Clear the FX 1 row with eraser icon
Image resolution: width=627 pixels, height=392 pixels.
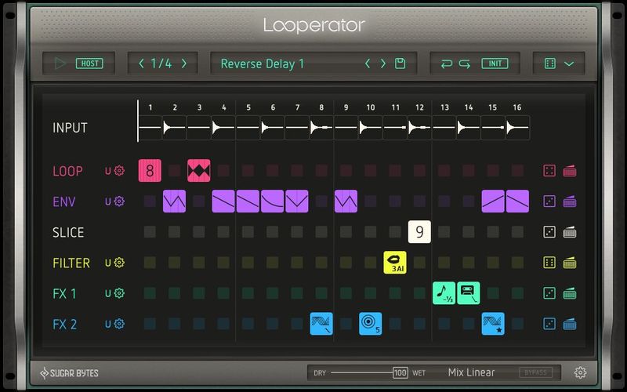(x=570, y=293)
